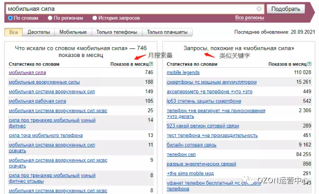Image resolution: width=319 pixels, height=194 pixels.
Task: Open the мобильная рабочая сила link
Action: pyautogui.click(x=37, y=101)
